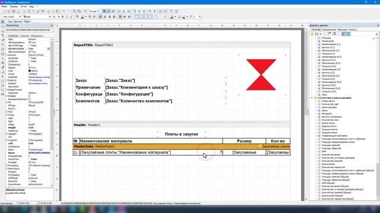
Task: Open the Вид menu
Action: click(31, 7)
